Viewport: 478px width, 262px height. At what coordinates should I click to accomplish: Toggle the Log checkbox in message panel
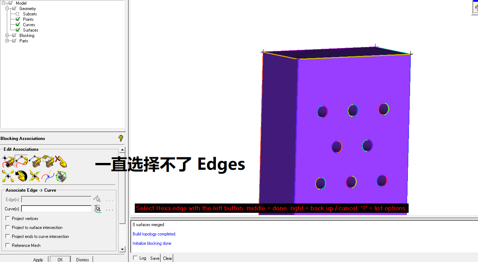[135, 258]
